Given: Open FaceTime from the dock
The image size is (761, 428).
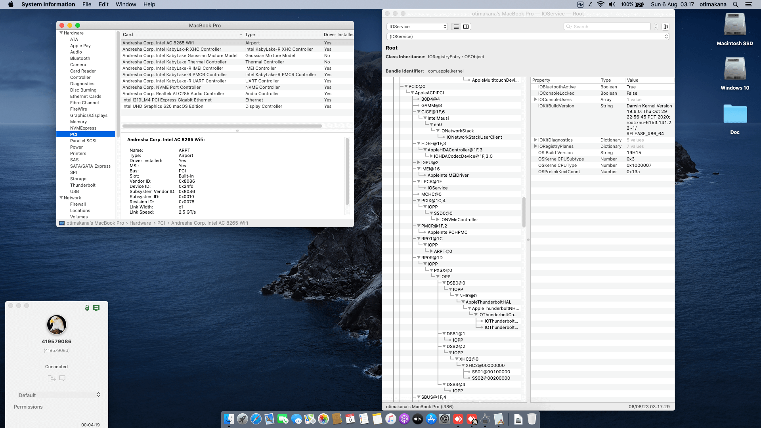Looking at the screenshot, I should pyautogui.click(x=283, y=419).
